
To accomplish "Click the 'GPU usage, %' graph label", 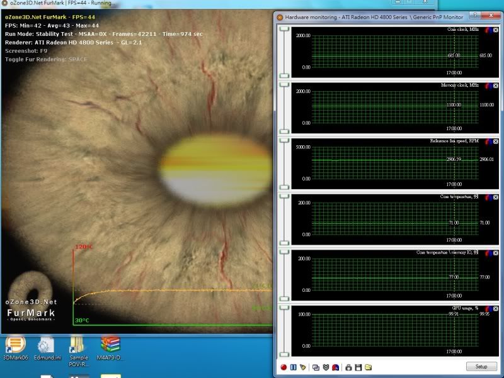I will point(465,308).
